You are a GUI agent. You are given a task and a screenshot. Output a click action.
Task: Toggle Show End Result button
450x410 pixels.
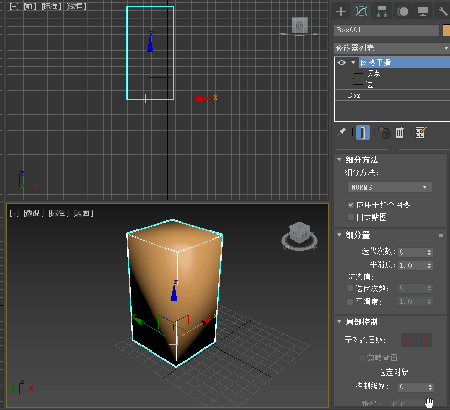pos(363,132)
